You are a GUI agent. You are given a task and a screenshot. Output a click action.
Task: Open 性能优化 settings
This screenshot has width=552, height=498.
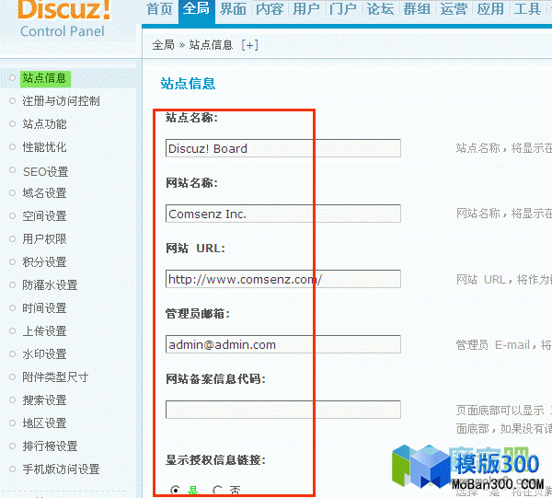coord(44,147)
